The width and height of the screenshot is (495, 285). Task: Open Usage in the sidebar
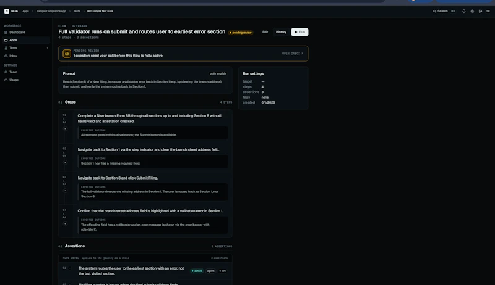tap(26, 80)
